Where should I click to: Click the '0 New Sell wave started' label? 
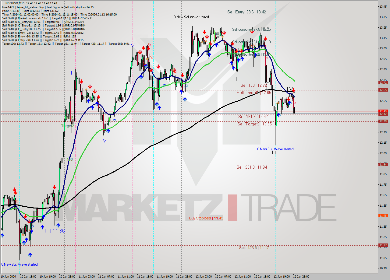point(191,17)
